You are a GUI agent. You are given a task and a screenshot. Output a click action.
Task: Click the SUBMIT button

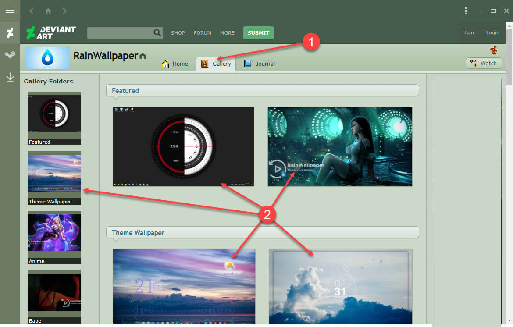coord(258,33)
